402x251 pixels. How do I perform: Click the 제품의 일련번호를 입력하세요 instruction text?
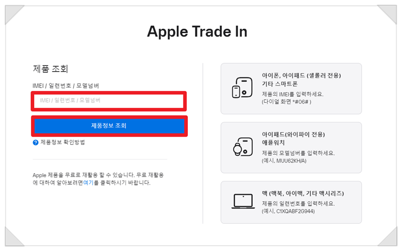[298, 204]
